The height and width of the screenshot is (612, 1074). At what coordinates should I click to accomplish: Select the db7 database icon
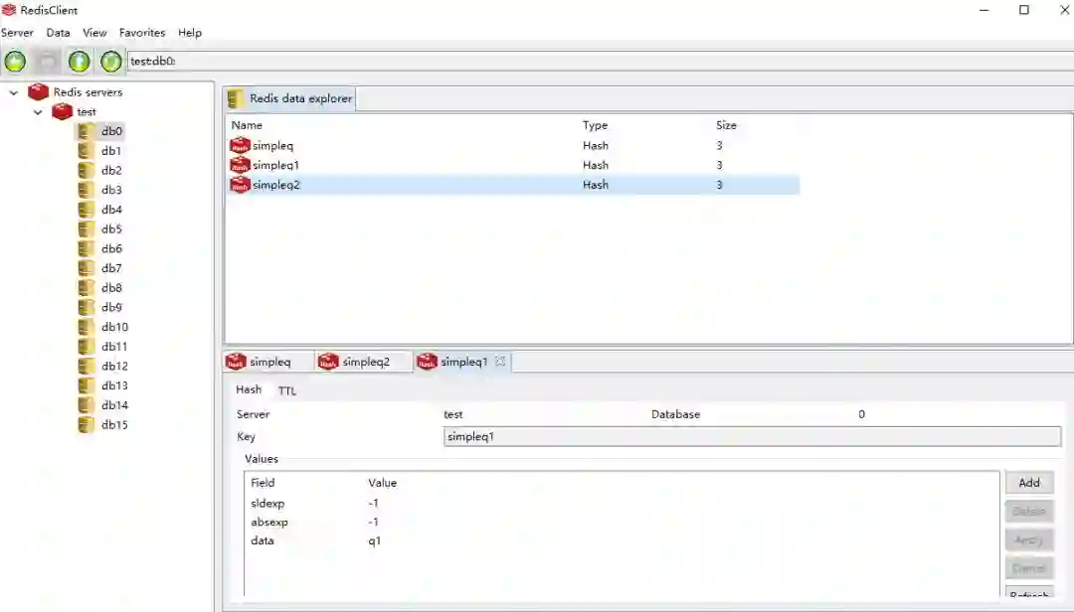coord(87,268)
